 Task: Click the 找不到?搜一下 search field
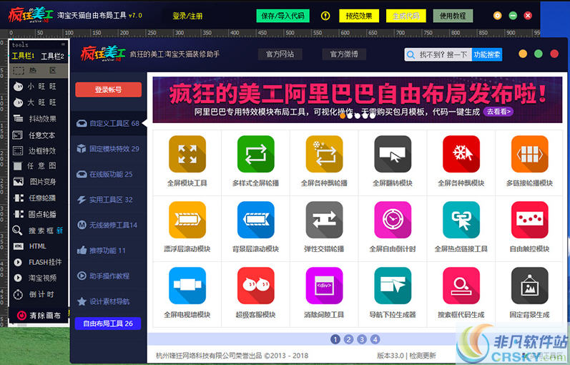point(438,54)
